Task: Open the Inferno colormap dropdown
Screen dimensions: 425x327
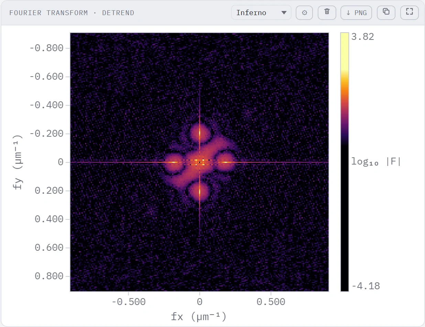Action: 261,13
